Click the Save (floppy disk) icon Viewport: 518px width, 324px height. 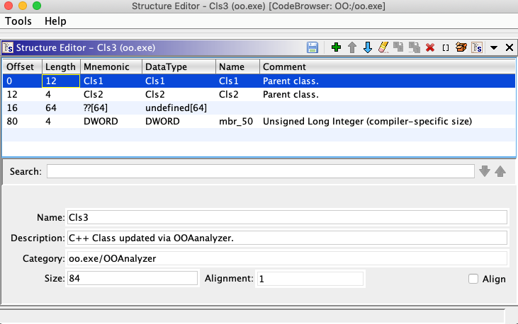click(312, 47)
